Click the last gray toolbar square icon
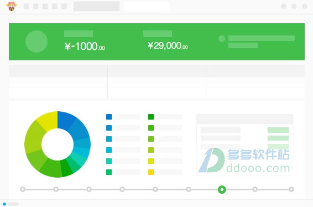Screen dimensions: 313x207 point(64,6)
